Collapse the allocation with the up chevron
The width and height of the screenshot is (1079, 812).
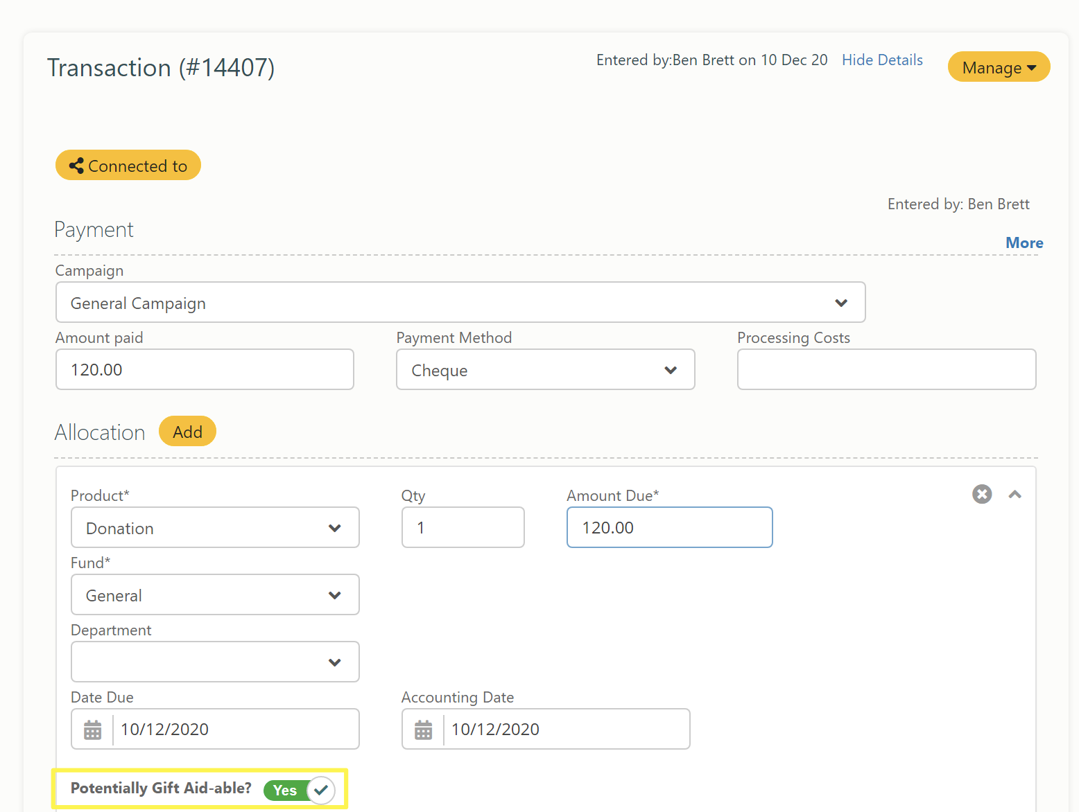click(1015, 494)
